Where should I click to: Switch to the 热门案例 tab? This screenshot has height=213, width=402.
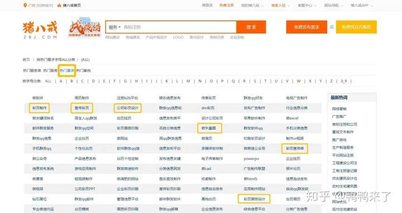[84, 70]
